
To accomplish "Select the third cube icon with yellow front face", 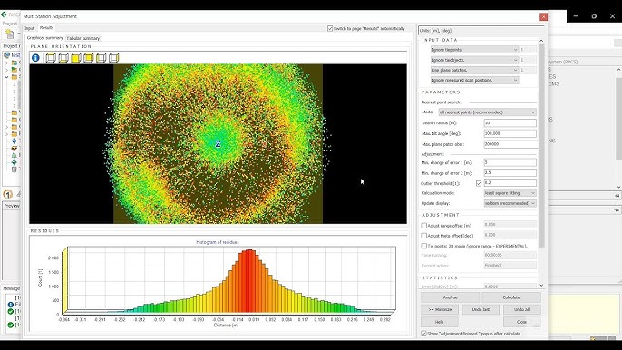I will [76, 58].
